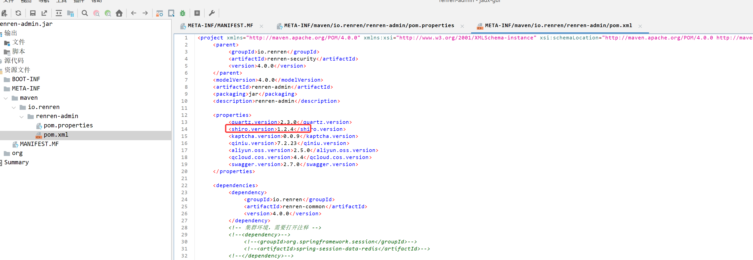
Task: Close the pom.xml tab
Action: pyautogui.click(x=640, y=26)
